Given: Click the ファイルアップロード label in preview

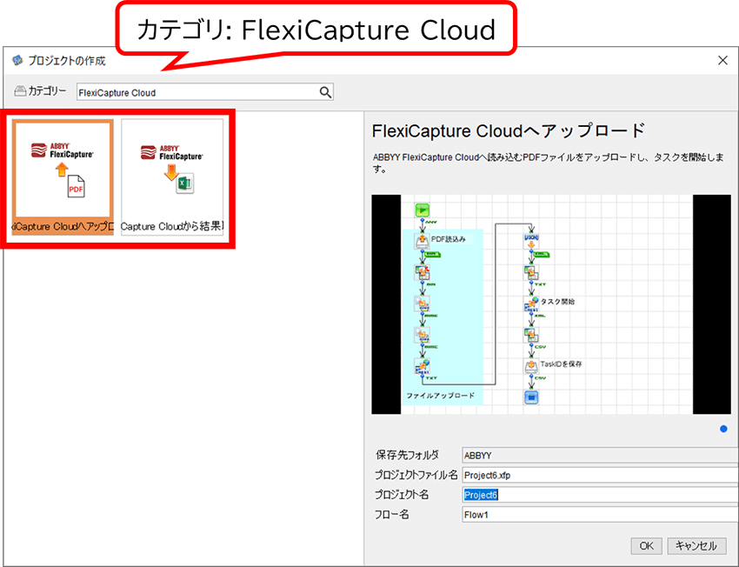Looking at the screenshot, I should pos(441,396).
